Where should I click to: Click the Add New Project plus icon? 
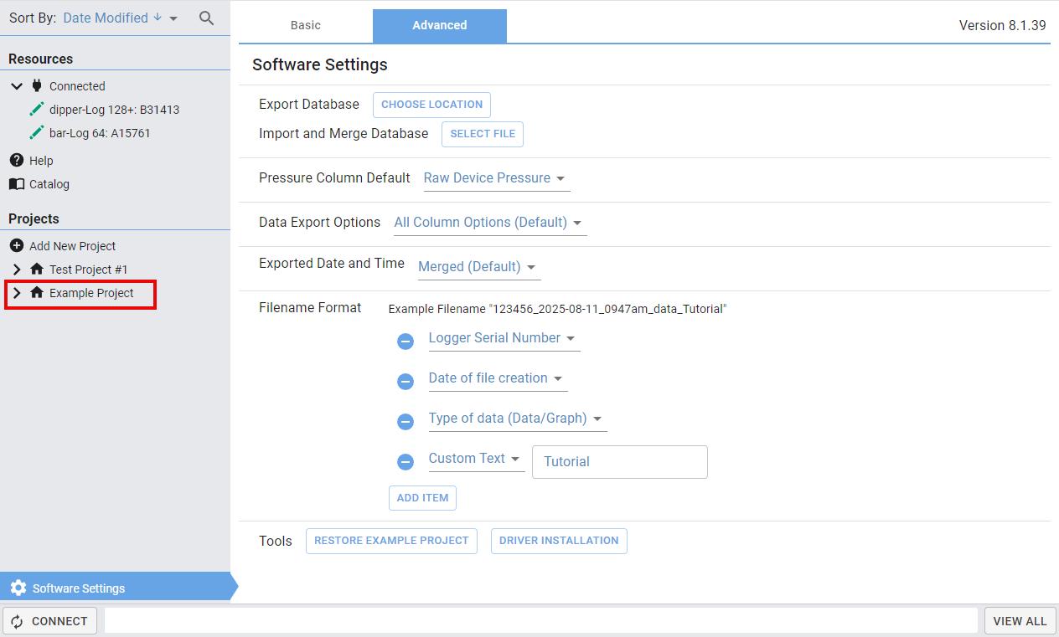(x=17, y=246)
